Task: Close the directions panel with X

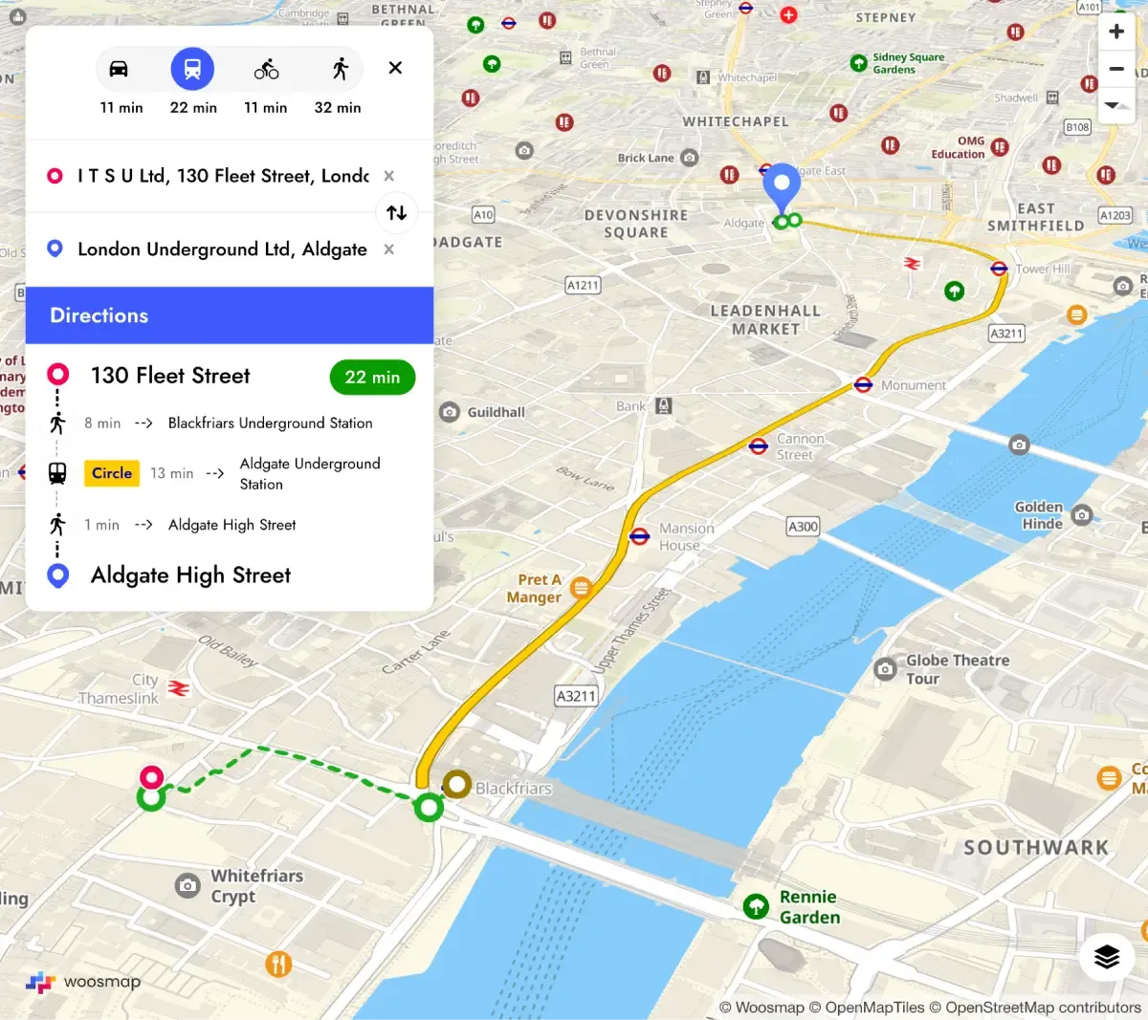Action: click(x=395, y=68)
